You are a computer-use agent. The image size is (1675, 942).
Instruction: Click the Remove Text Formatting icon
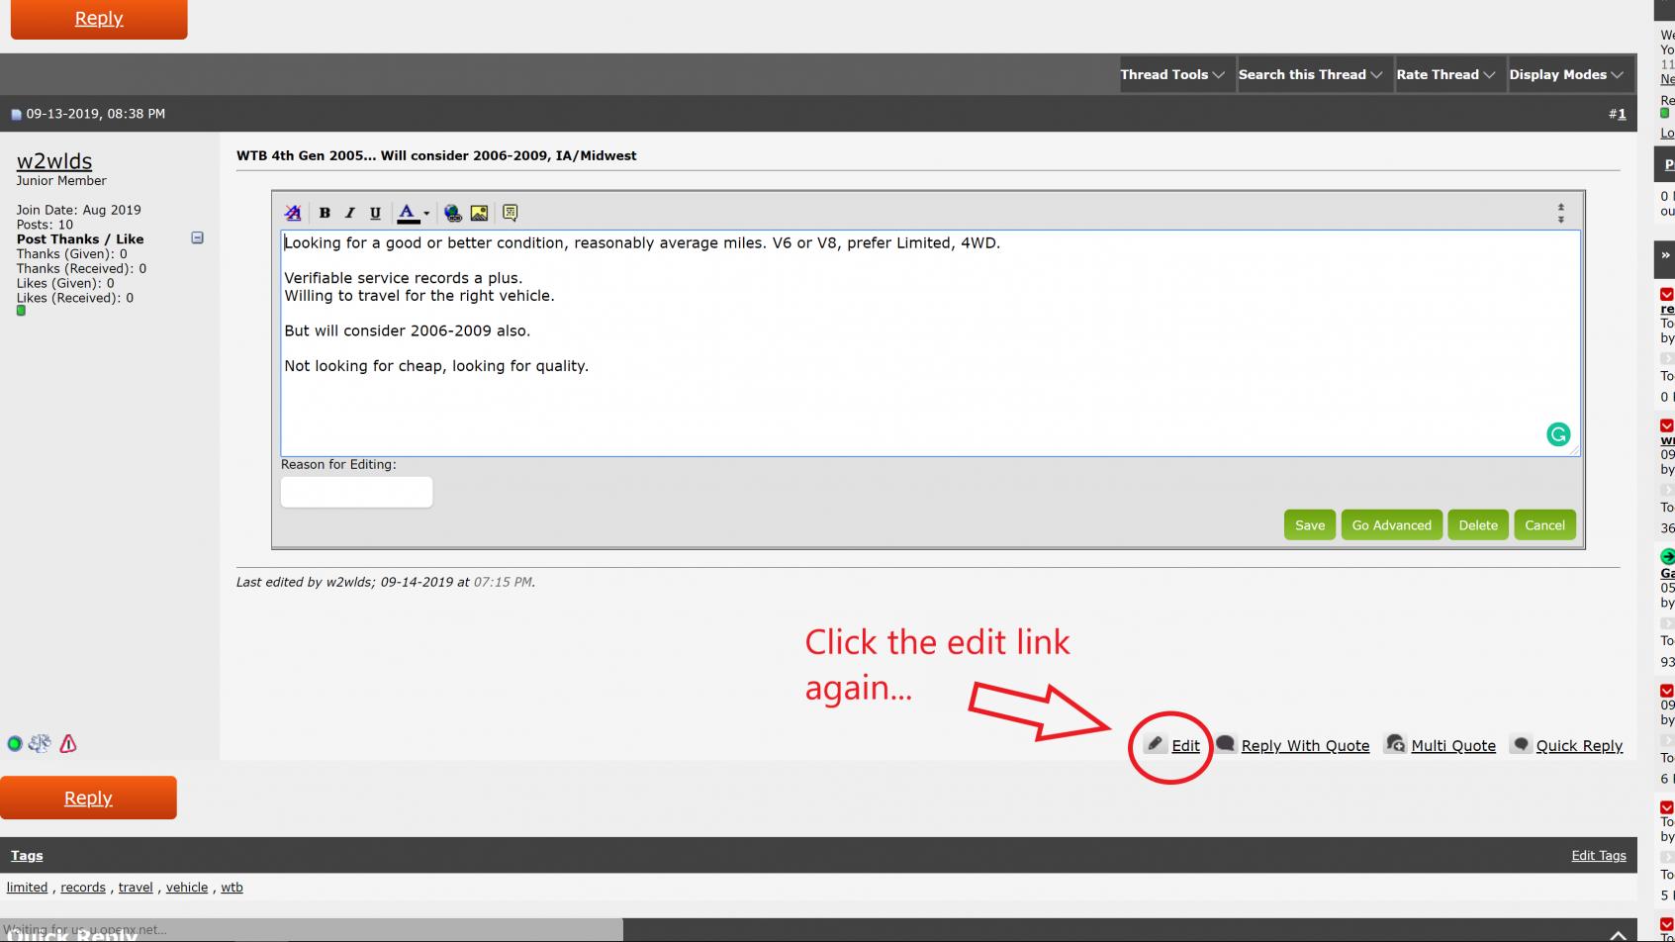coord(293,213)
